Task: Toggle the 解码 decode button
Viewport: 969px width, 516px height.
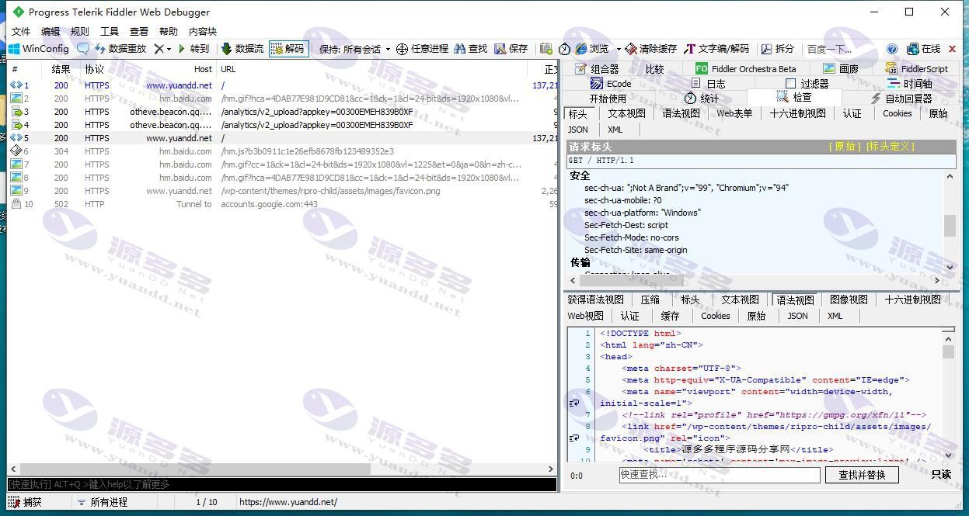Action: tap(288, 48)
